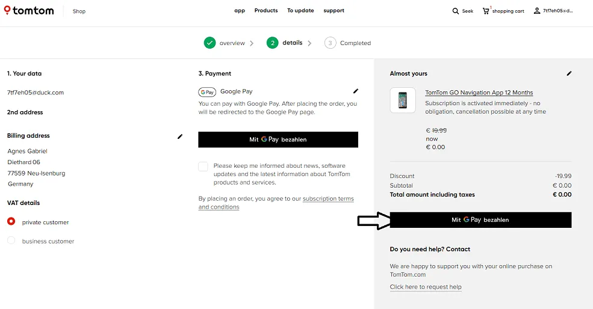Image resolution: width=593 pixels, height=309 pixels.
Task: Open the Products menu
Action: 266,11
